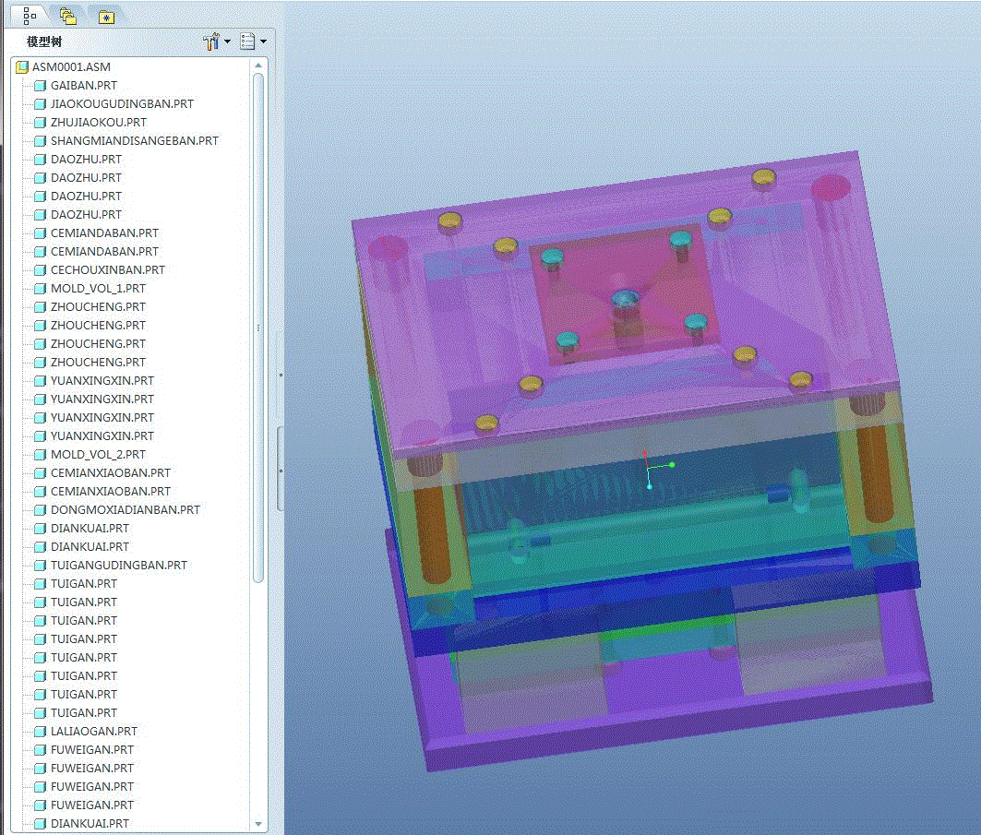981x835 pixels.
Task: Open the settings dropdown arrow beside hammer icon
Action: [x=227, y=42]
